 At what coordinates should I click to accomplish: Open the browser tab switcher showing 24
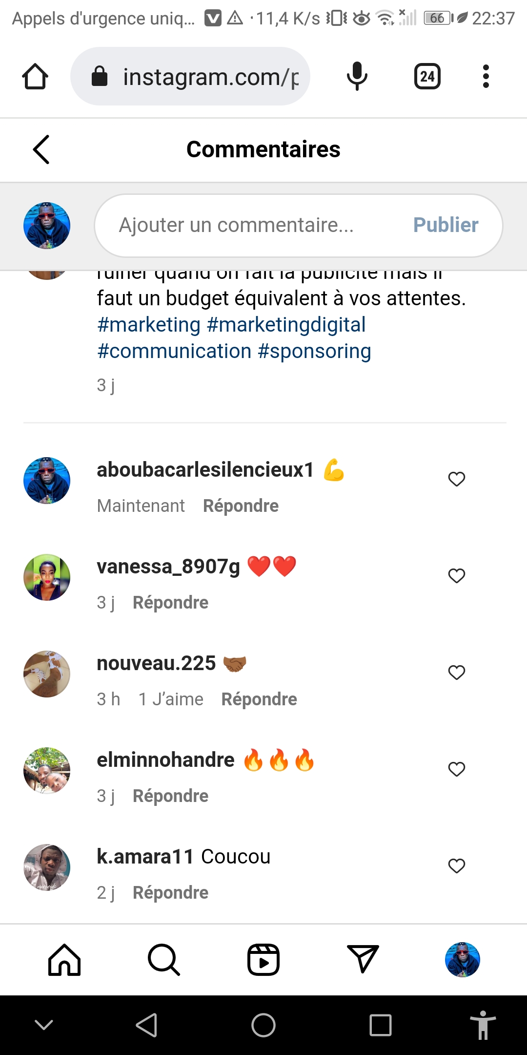pyautogui.click(x=427, y=76)
